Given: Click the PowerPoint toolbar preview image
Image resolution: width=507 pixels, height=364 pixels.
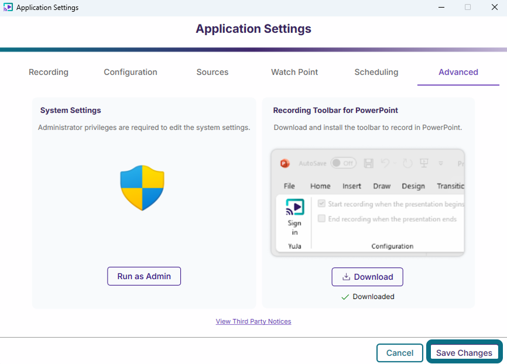Looking at the screenshot, I should pos(368,202).
